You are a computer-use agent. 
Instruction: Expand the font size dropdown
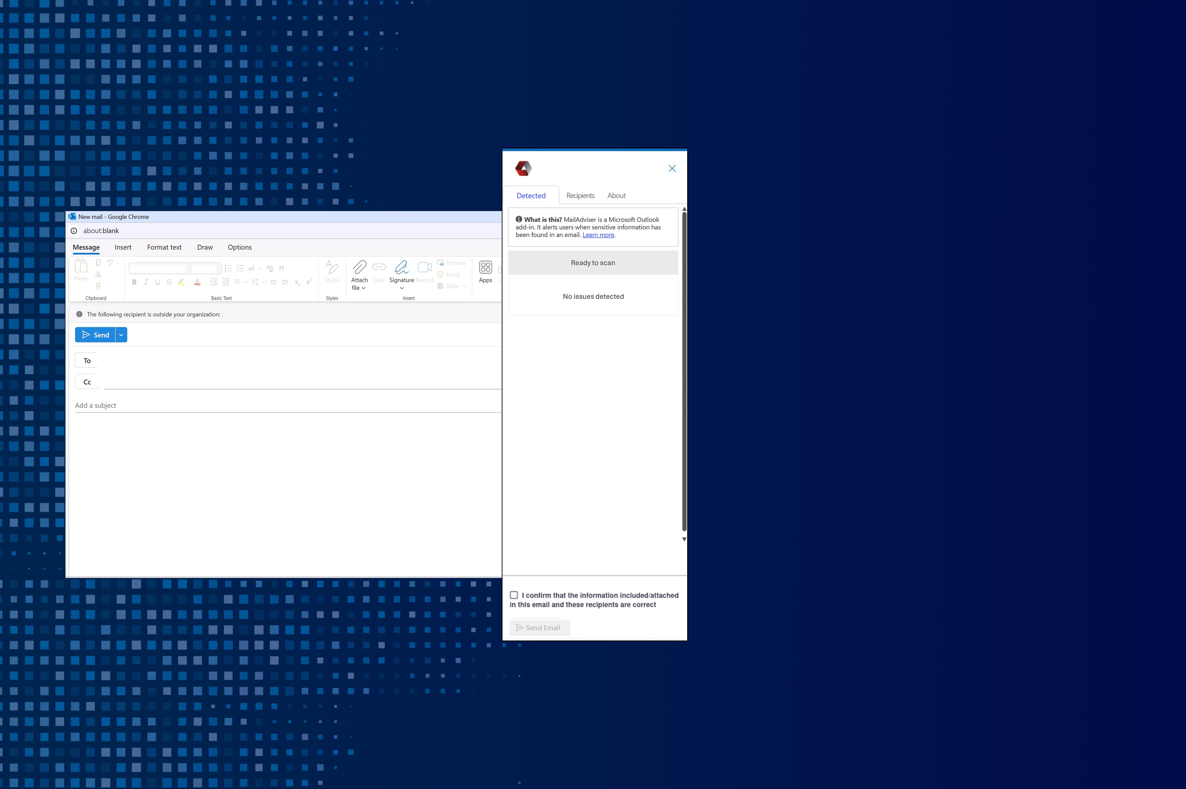point(218,268)
